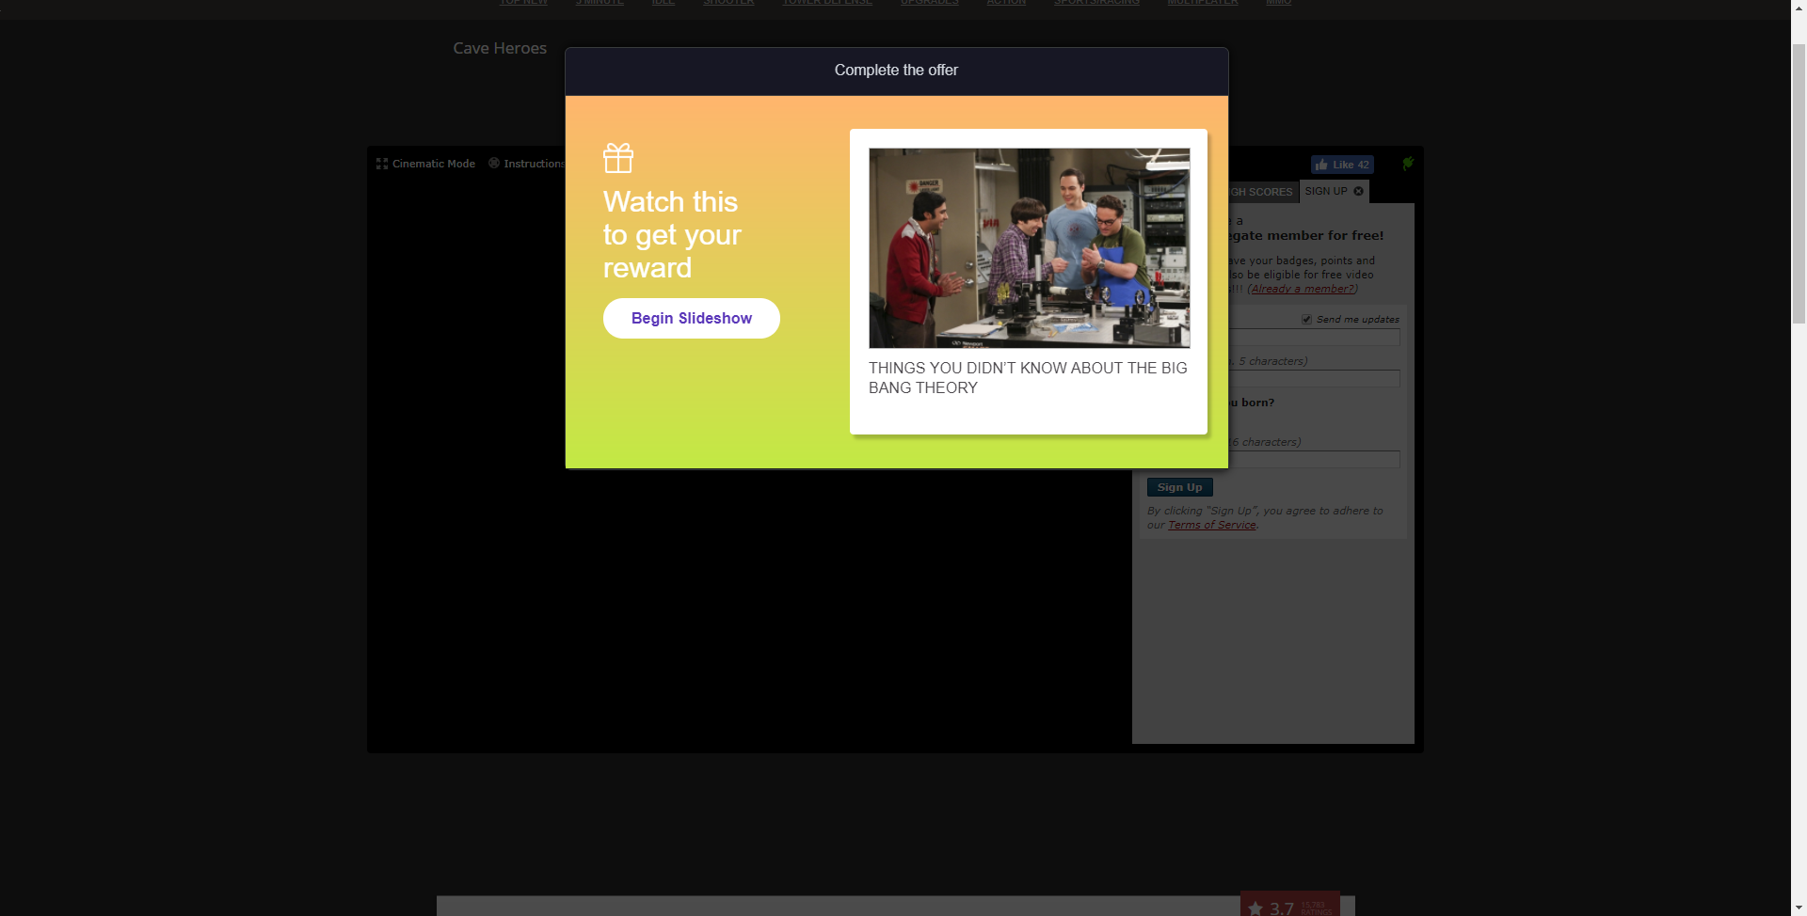This screenshot has width=1807, height=916.
Task: Click the green plug icon
Action: [1408, 164]
